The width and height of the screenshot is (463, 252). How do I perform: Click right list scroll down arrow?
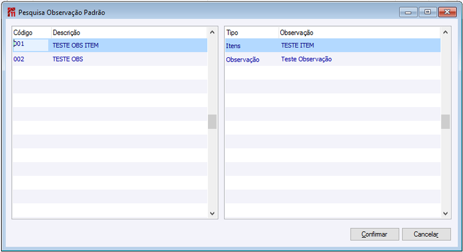tap(446, 213)
